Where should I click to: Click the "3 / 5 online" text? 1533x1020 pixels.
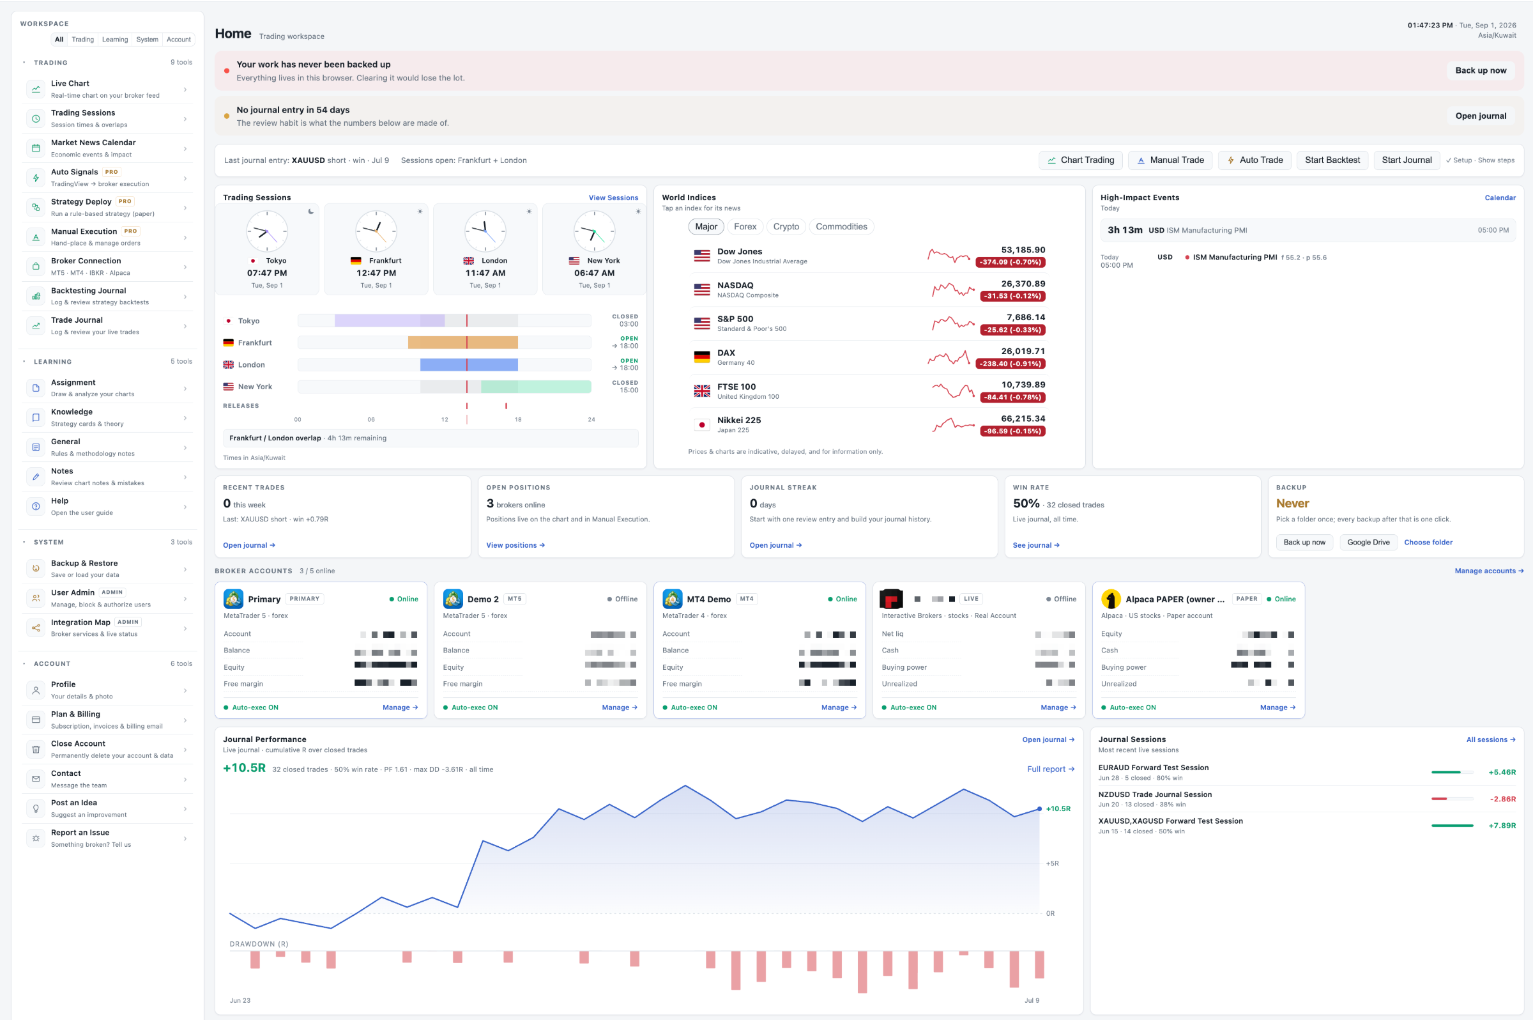(317, 571)
